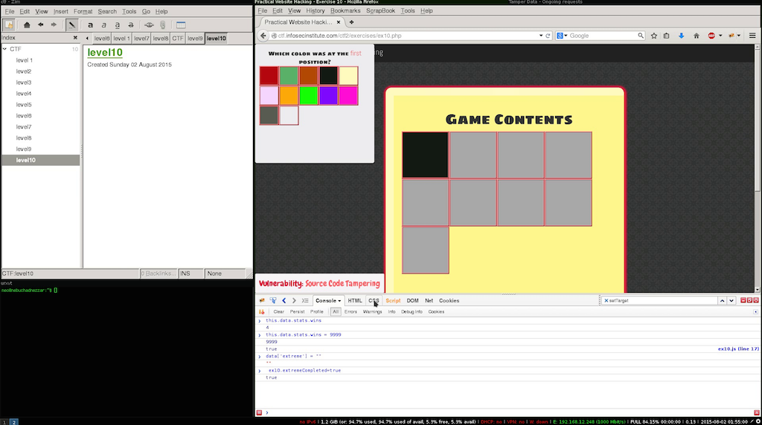762x425 pixels.
Task: Click the Firebug bug logo icon
Action: [262, 300]
